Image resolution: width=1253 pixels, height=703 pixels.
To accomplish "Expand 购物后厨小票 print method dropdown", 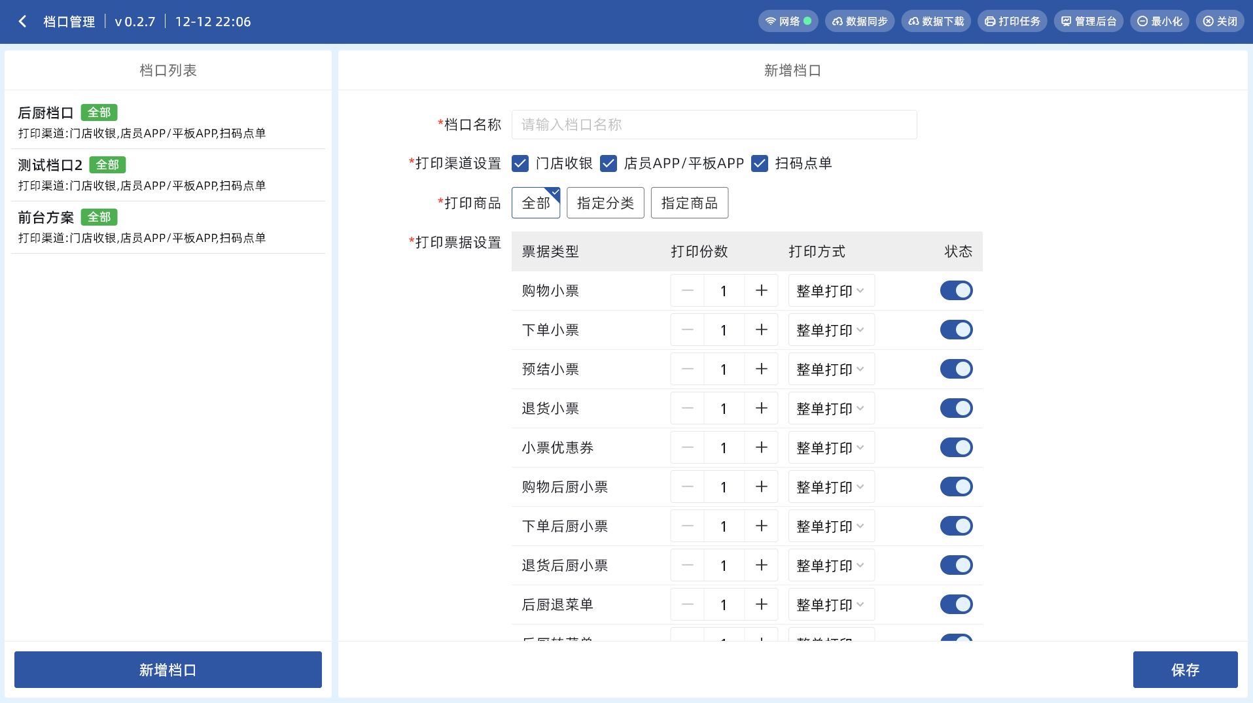I will tap(830, 487).
